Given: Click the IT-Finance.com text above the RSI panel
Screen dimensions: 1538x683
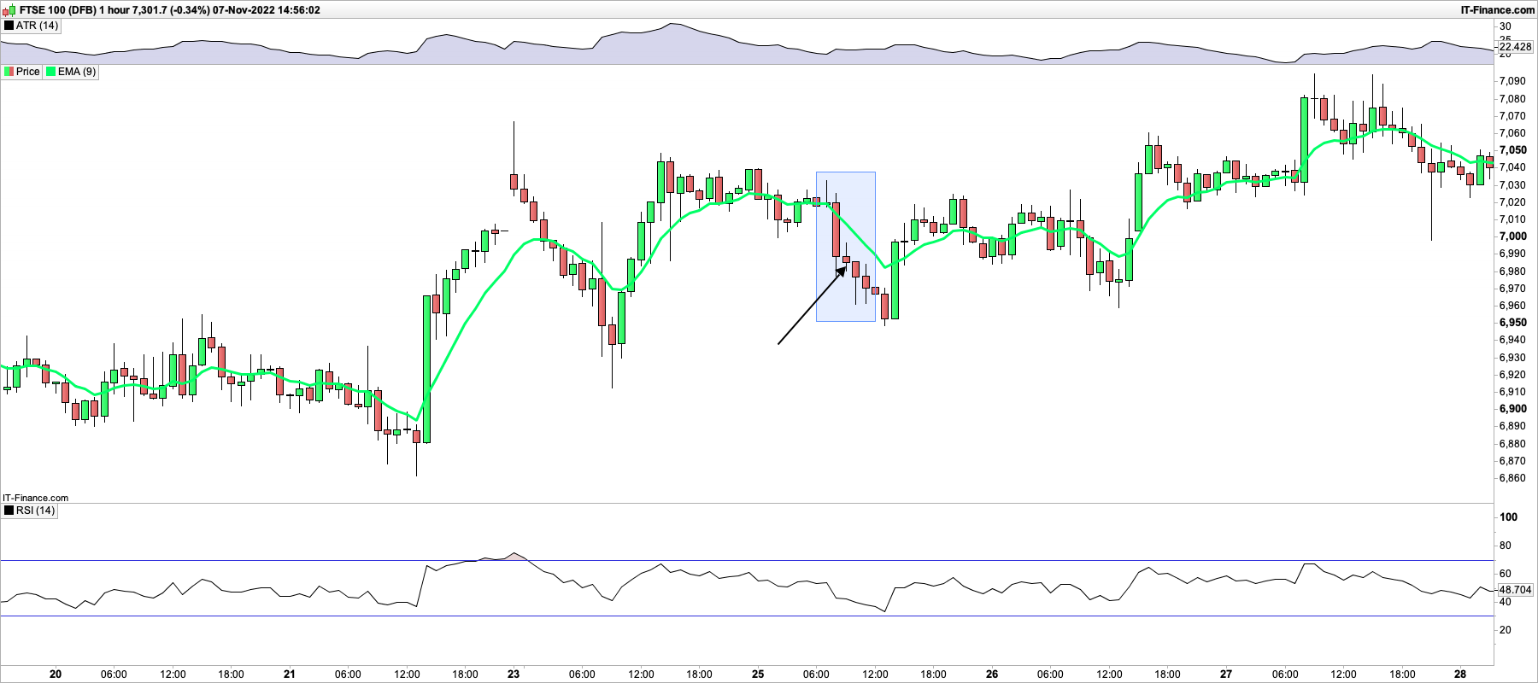Looking at the screenshot, I should [36, 498].
